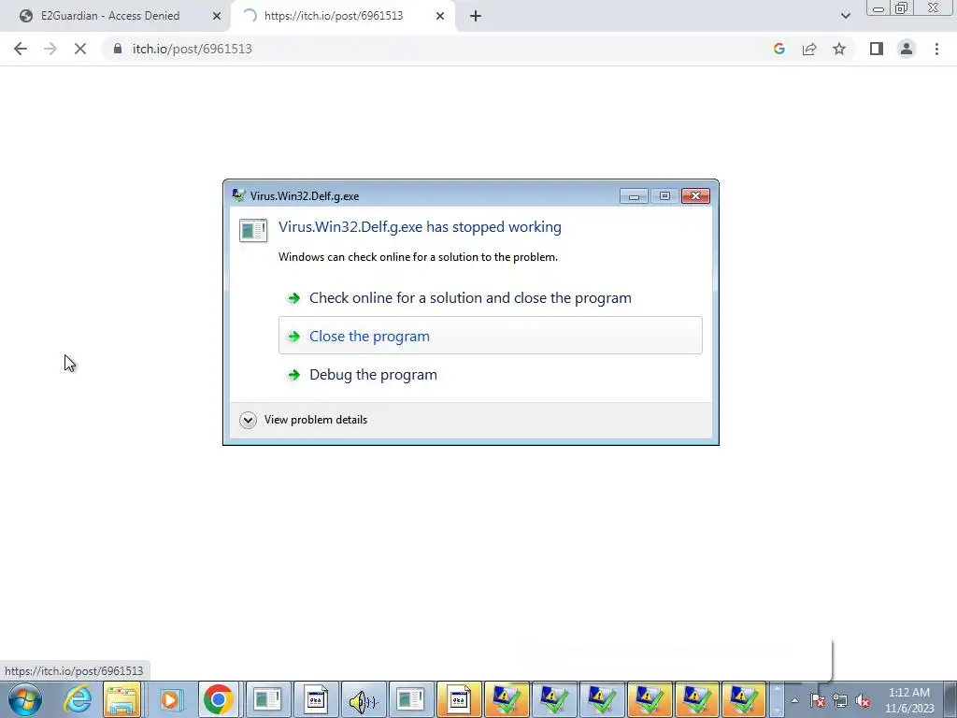The height and width of the screenshot is (718, 957).
Task: Click the forward navigation arrow
Action: pos(50,49)
